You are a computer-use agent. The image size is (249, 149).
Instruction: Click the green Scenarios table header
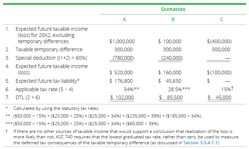tap(173, 9)
